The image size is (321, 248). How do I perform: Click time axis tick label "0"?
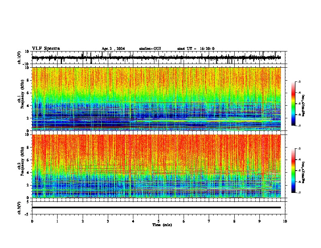(32, 221)
